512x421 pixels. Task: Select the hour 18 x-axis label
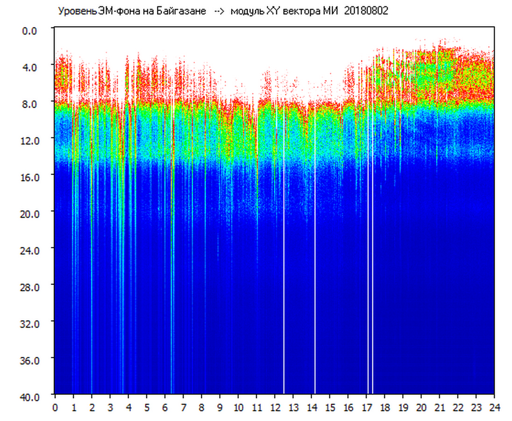click(384, 407)
